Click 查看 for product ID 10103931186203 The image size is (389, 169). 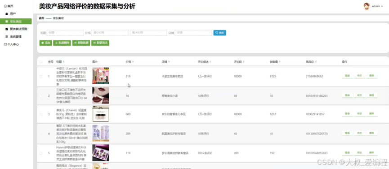click(x=347, y=95)
